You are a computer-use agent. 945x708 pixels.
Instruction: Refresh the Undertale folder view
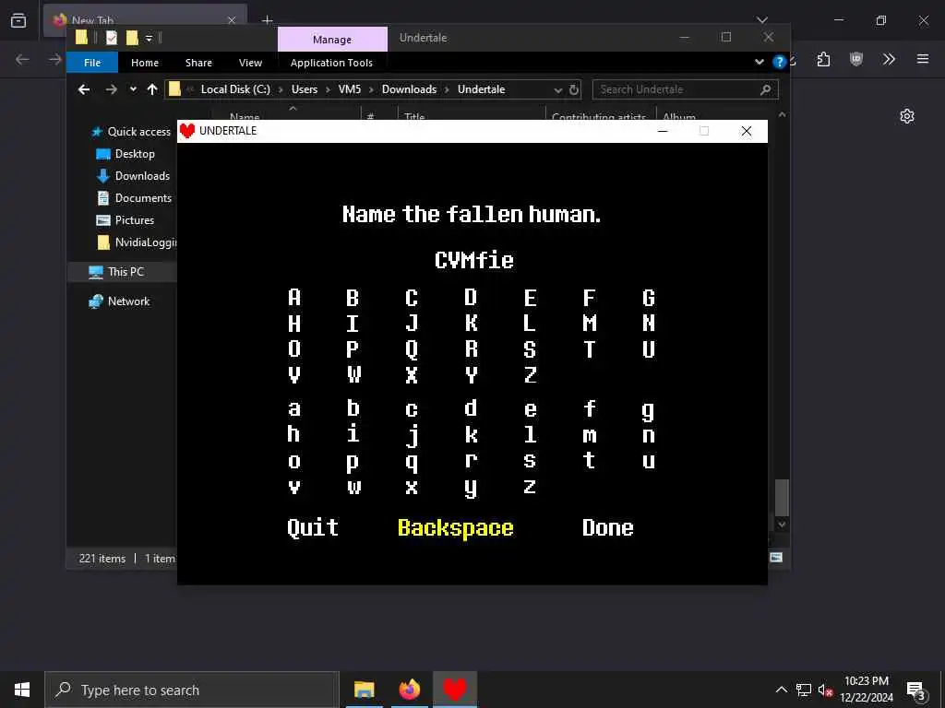point(574,89)
